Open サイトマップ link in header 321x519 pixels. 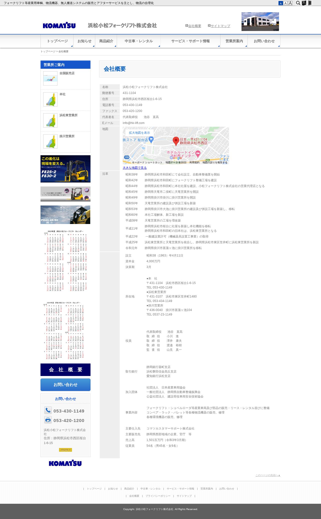[220, 26]
